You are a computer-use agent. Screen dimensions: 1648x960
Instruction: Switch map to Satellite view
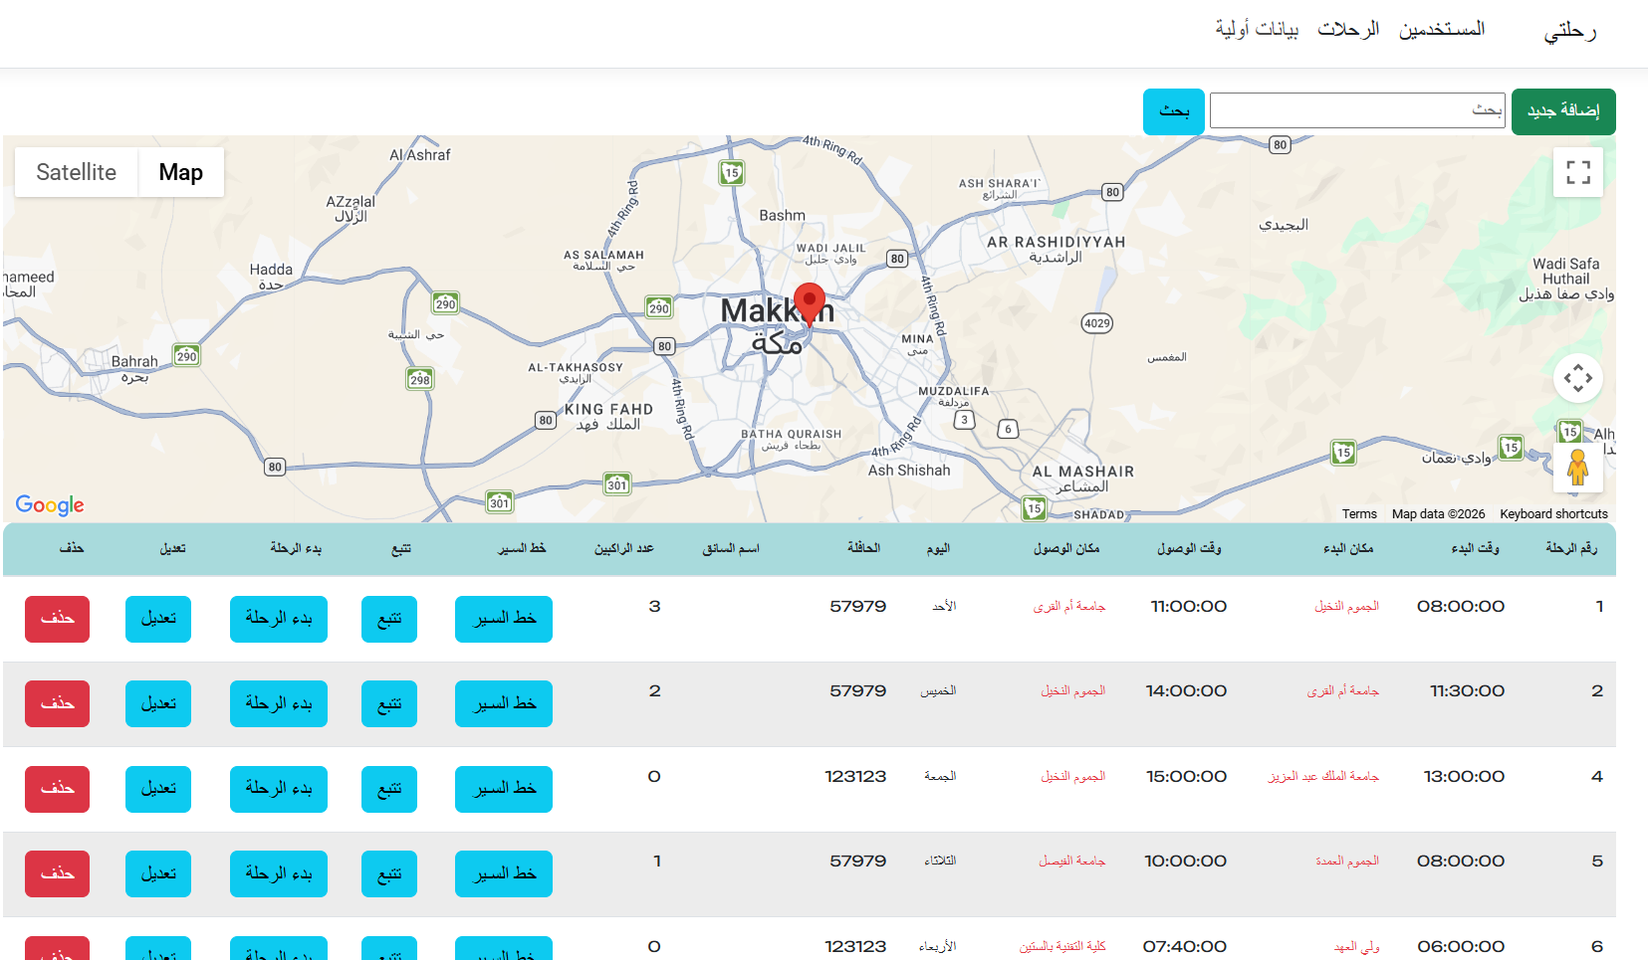pyautogui.click(x=77, y=172)
